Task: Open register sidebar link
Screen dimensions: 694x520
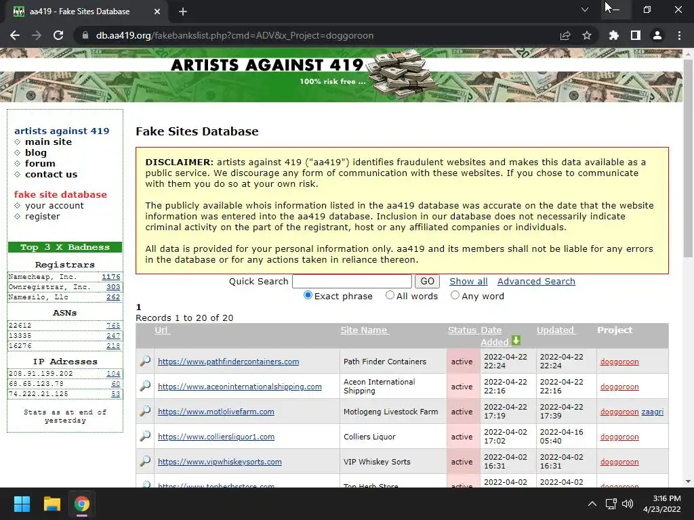Action: tap(43, 216)
